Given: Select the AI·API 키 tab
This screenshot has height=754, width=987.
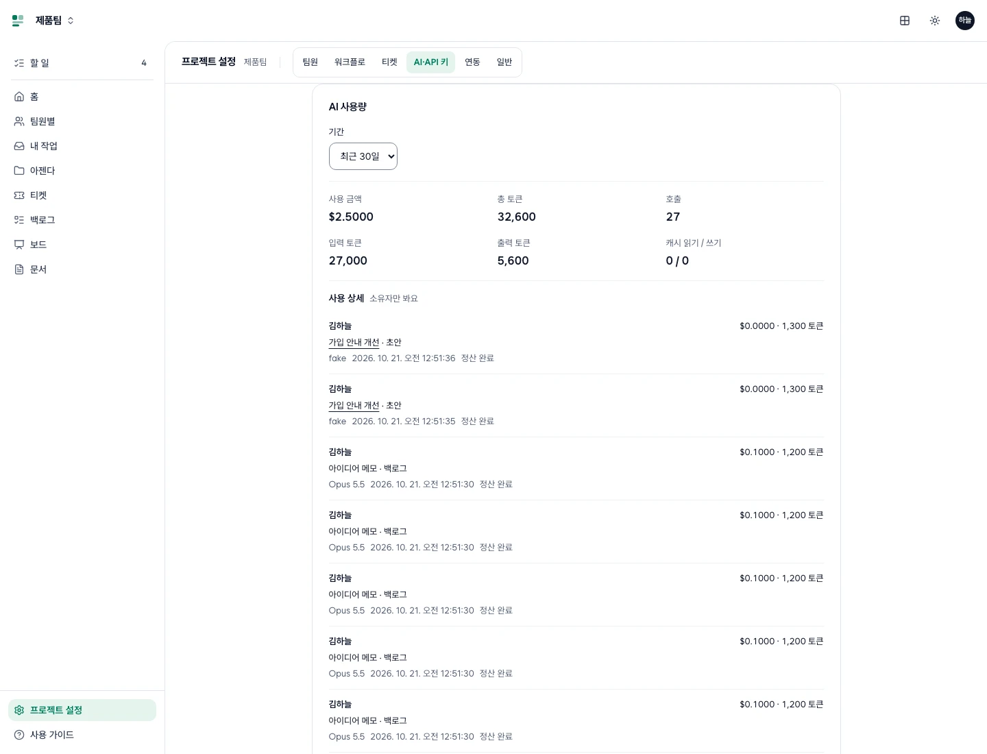Looking at the screenshot, I should [x=430, y=62].
